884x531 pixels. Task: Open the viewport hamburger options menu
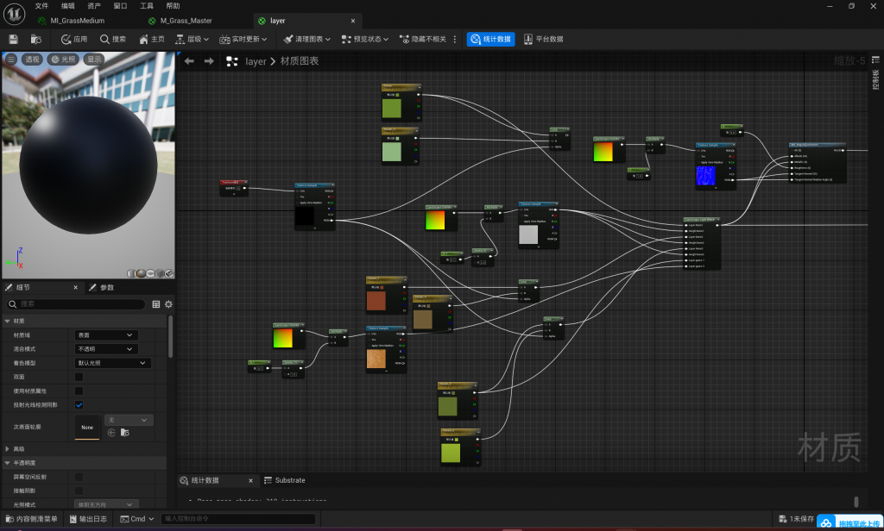(11, 59)
